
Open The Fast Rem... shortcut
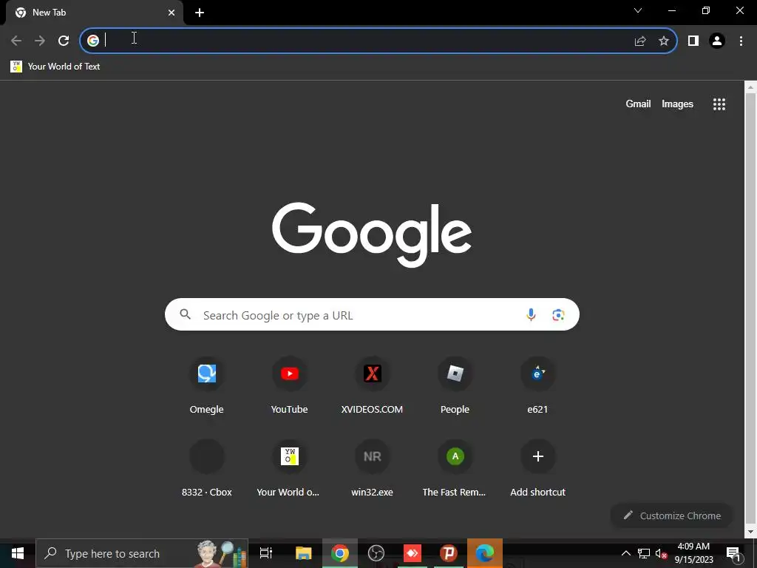[455, 468]
